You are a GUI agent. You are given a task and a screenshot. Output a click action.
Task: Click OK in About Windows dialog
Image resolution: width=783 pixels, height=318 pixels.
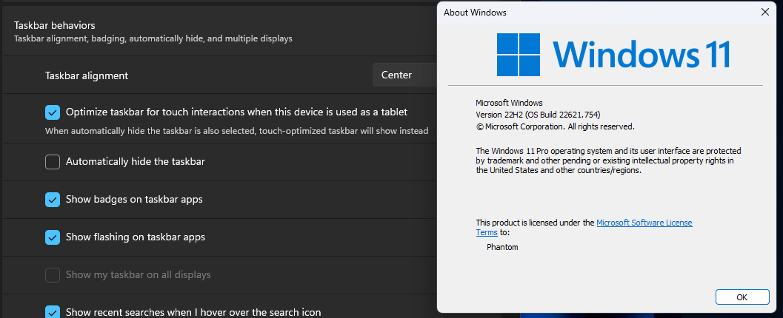(x=742, y=297)
